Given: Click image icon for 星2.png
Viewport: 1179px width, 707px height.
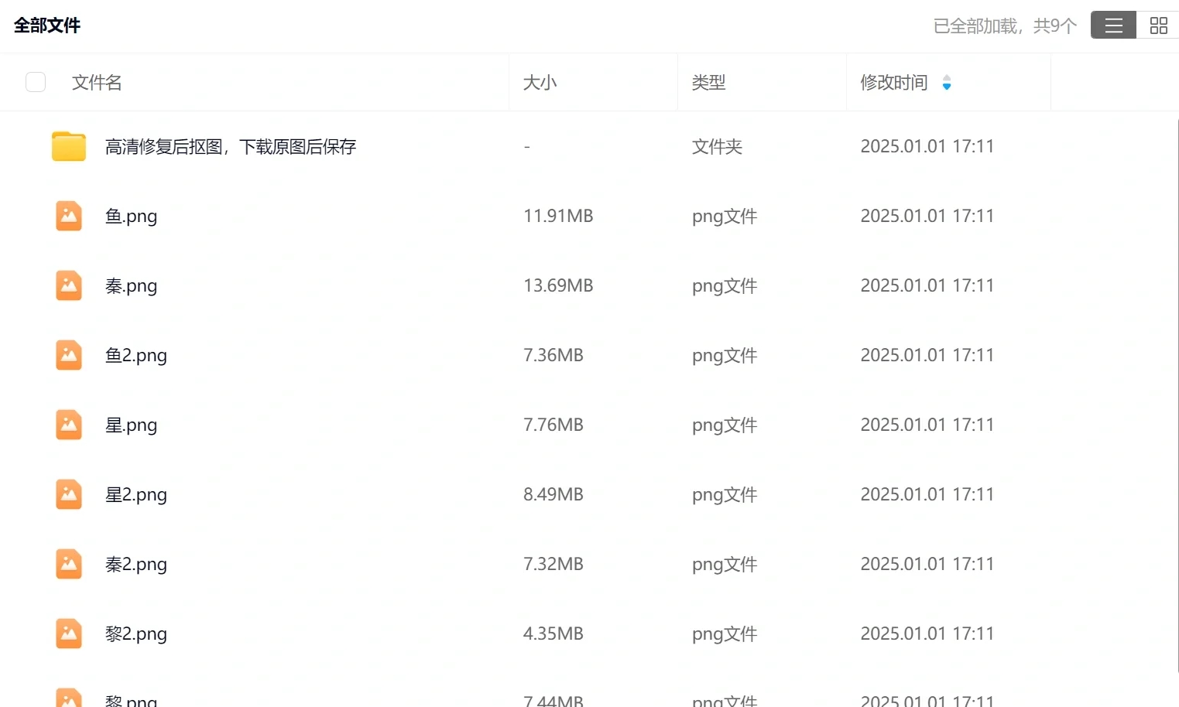Looking at the screenshot, I should pyautogui.click(x=69, y=494).
